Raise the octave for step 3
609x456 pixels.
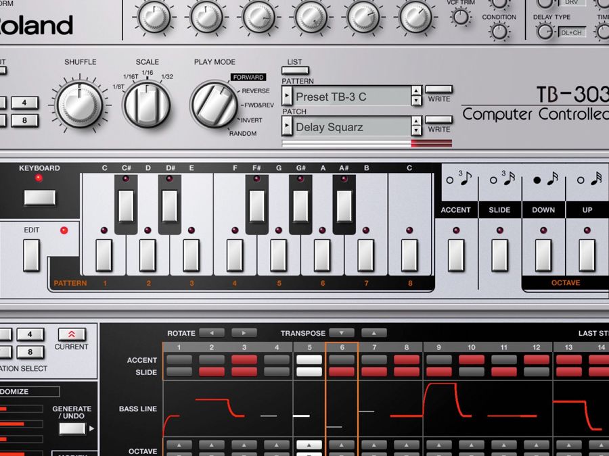tap(244, 445)
